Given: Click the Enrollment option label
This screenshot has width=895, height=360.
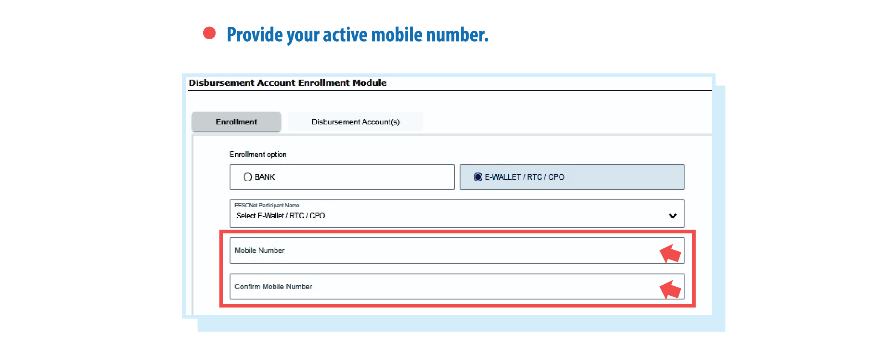Looking at the screenshot, I should point(258,154).
